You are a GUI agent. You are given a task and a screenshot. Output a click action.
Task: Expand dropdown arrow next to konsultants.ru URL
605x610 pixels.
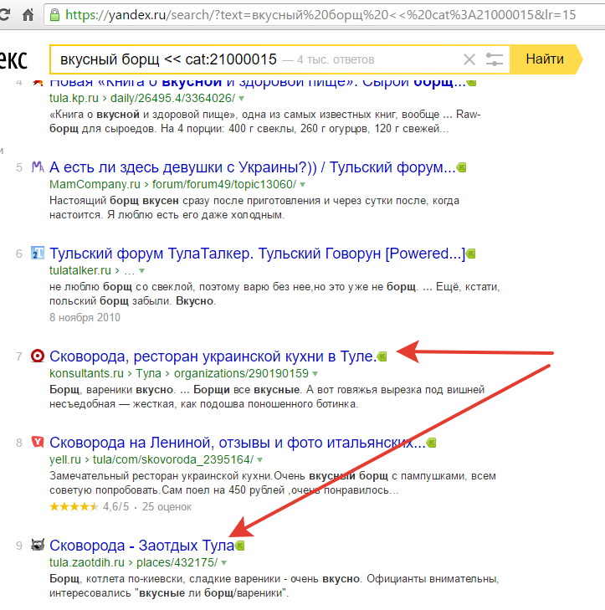click(x=315, y=374)
